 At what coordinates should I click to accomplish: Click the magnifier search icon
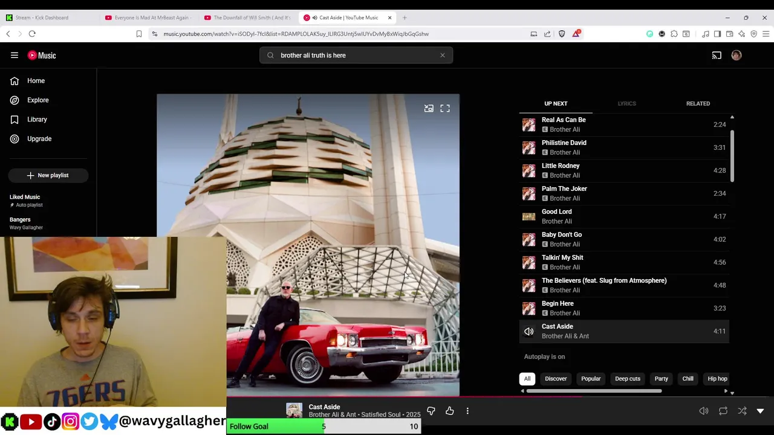[x=270, y=55]
